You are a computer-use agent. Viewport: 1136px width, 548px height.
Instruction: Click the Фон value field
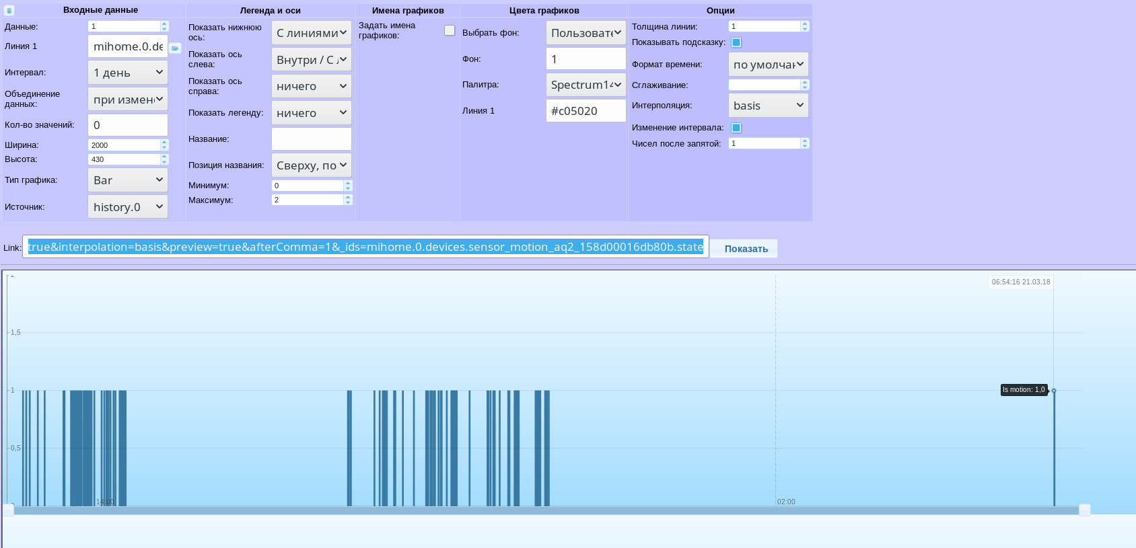click(586, 59)
